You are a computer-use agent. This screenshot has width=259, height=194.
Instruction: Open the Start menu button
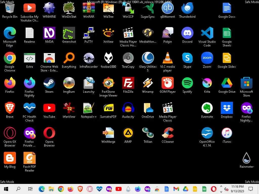[6, 189]
